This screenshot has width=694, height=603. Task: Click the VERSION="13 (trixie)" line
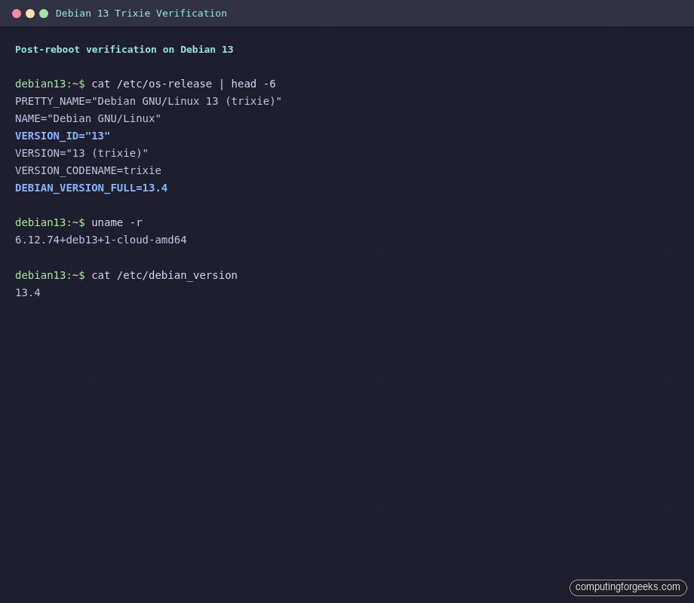[x=81, y=153]
